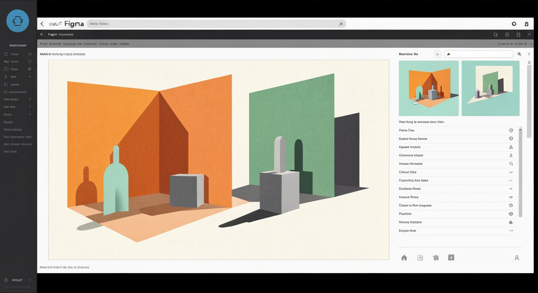This screenshot has width=538, height=293.
Task: Click the badge icon in bottom panel bar
Action: tap(436, 258)
